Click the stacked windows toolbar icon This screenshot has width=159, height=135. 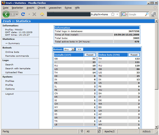154,14
